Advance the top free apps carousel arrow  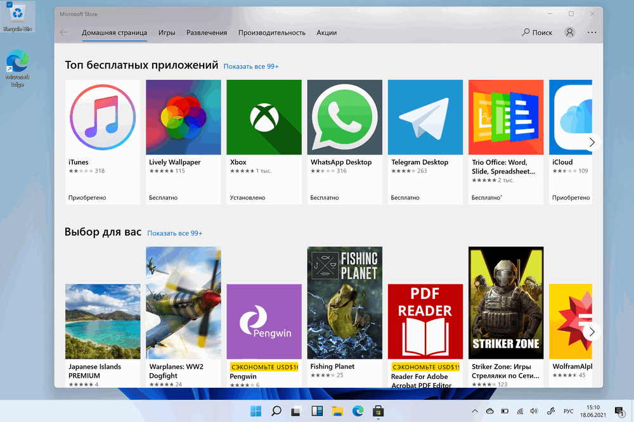[592, 143]
